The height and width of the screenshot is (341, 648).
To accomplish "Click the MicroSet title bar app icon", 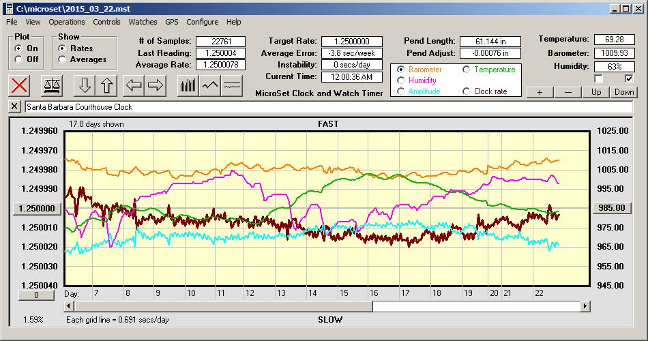I will pyautogui.click(x=9, y=9).
